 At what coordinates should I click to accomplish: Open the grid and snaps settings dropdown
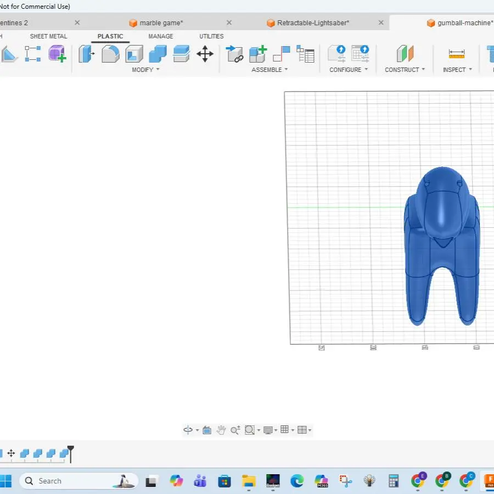click(287, 430)
